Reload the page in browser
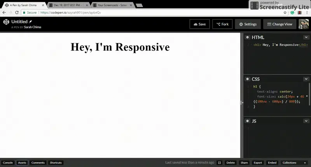This screenshot has width=311, height=167. coord(17,12)
